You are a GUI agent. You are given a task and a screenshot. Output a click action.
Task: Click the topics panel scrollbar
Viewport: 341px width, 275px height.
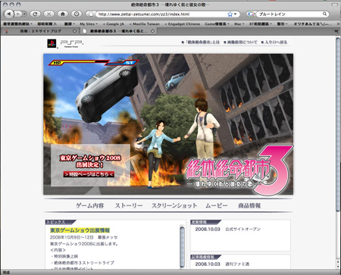click(182, 247)
